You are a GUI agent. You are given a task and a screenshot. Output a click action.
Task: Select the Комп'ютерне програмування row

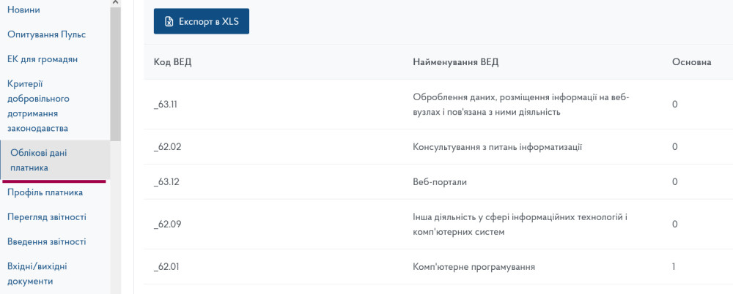[x=474, y=267]
